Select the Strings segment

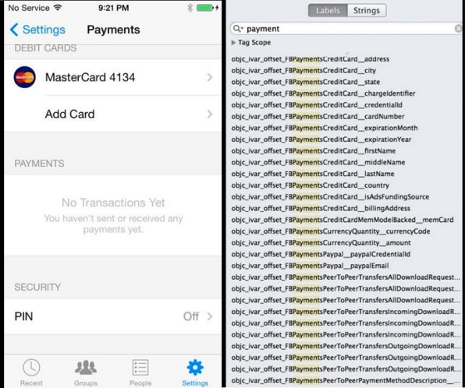pyautogui.click(x=367, y=10)
